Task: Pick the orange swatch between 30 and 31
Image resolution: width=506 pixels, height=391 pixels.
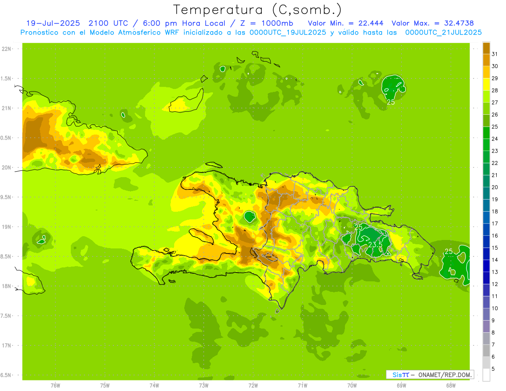Action: click(x=486, y=60)
